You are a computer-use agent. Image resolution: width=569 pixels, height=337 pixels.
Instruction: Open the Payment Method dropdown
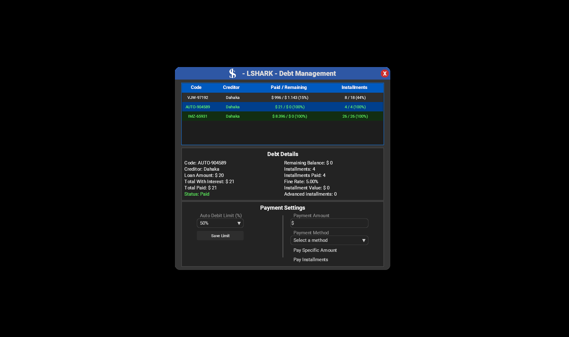[329, 240]
